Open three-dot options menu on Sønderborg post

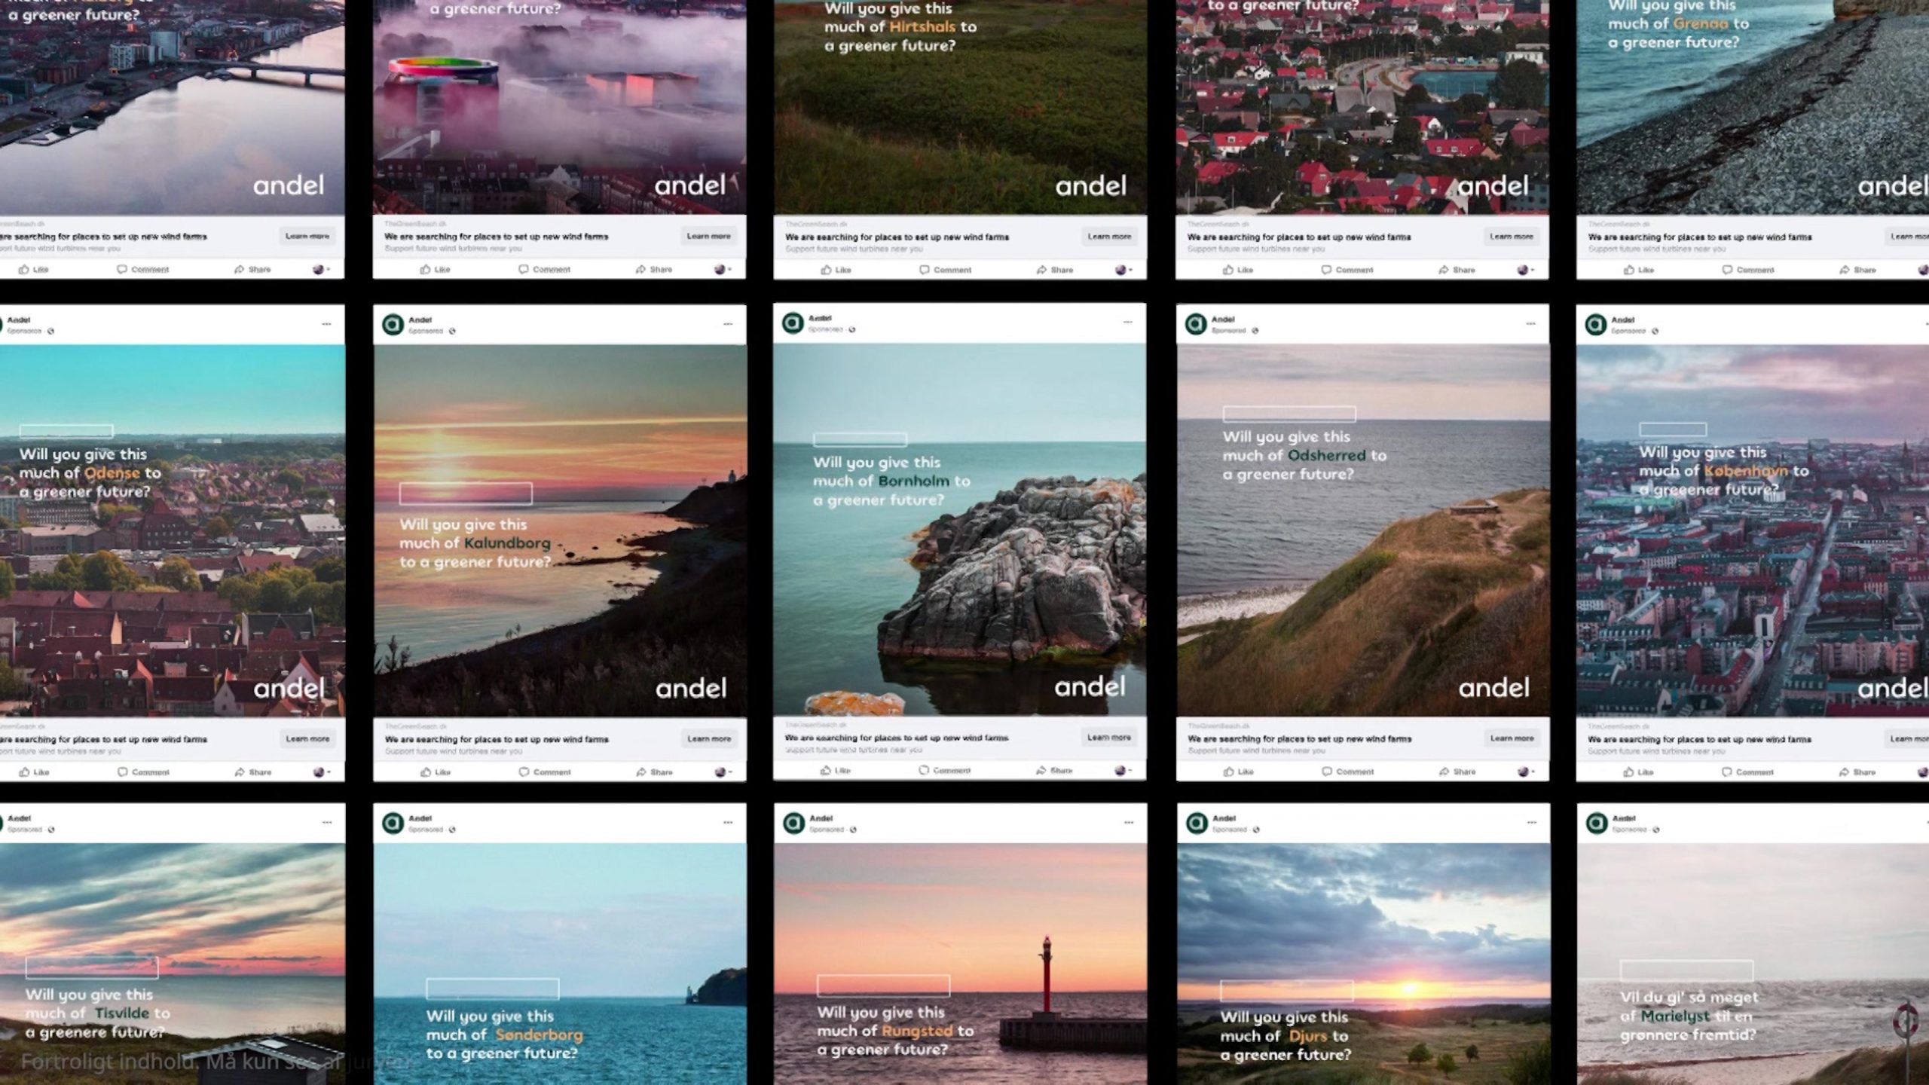728,823
